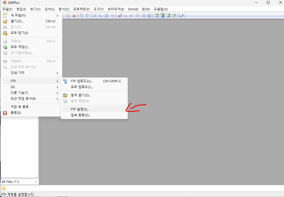284x197 pixels.
Task: Maximize the EditPlus window
Action: 268,2
